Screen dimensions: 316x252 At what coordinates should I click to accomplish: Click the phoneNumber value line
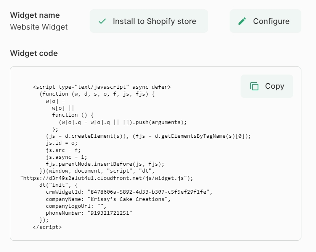click(89, 213)
